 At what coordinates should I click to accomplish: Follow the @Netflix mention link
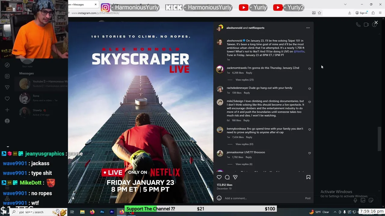point(299,52)
